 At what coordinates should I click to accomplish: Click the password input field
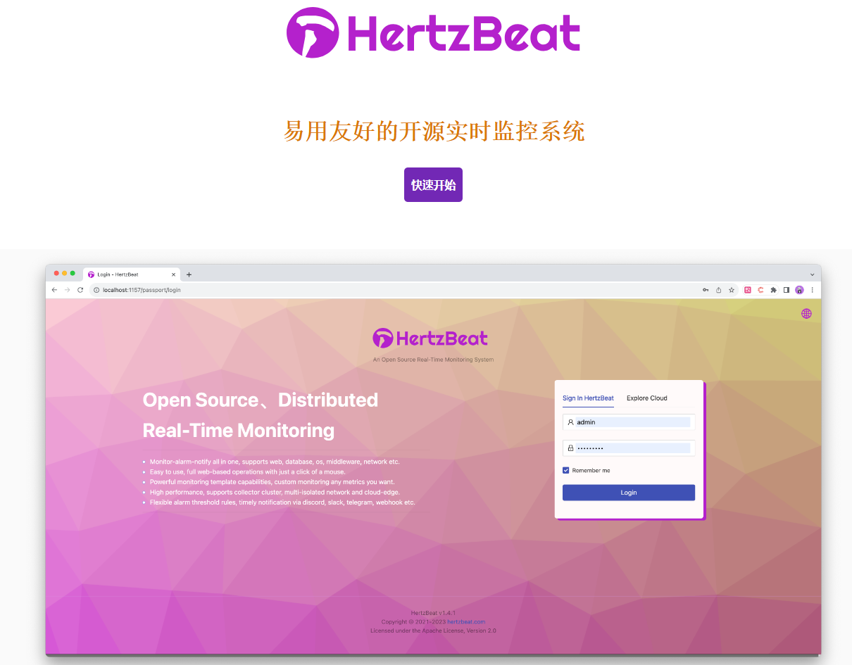(x=632, y=448)
